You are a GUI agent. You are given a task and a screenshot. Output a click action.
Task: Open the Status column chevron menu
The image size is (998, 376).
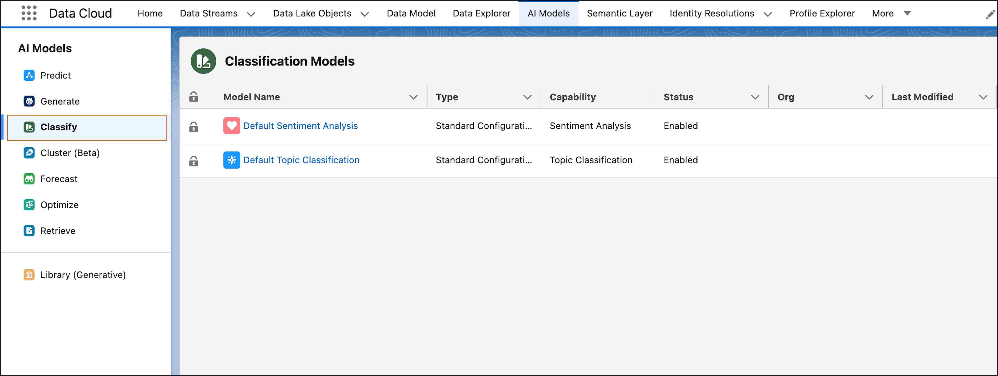755,97
